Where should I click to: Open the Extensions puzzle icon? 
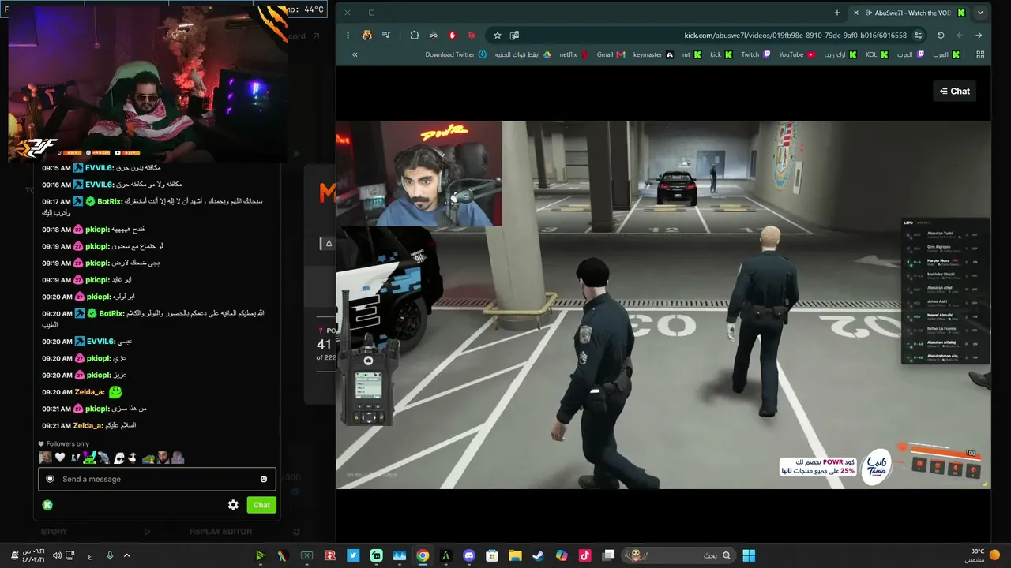415,35
